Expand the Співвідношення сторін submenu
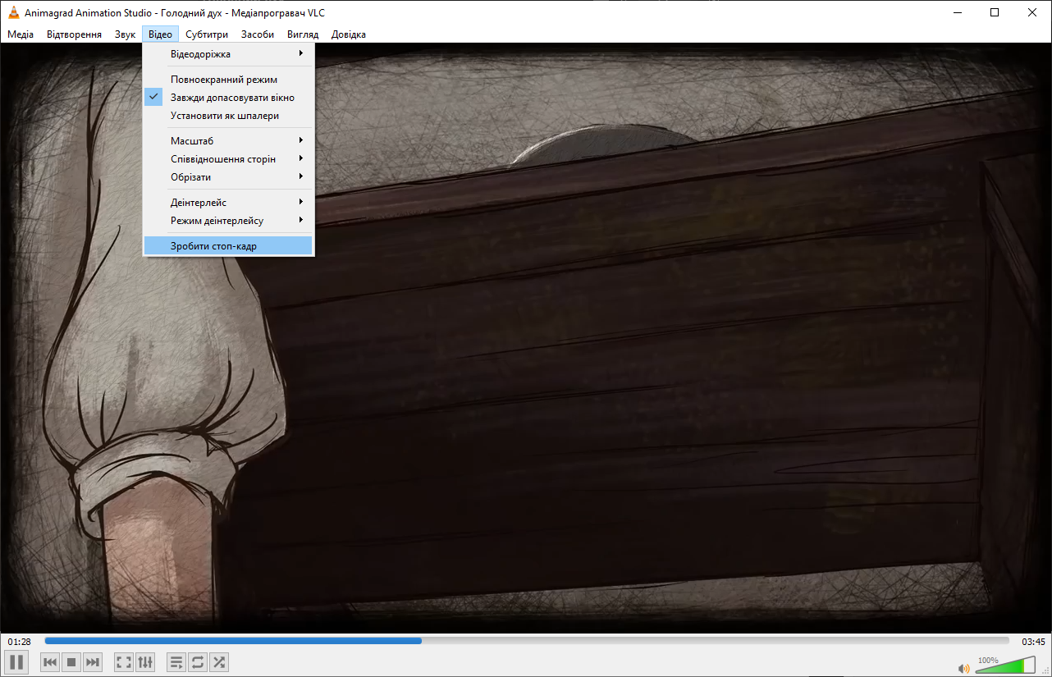1052x677 pixels. 228,159
